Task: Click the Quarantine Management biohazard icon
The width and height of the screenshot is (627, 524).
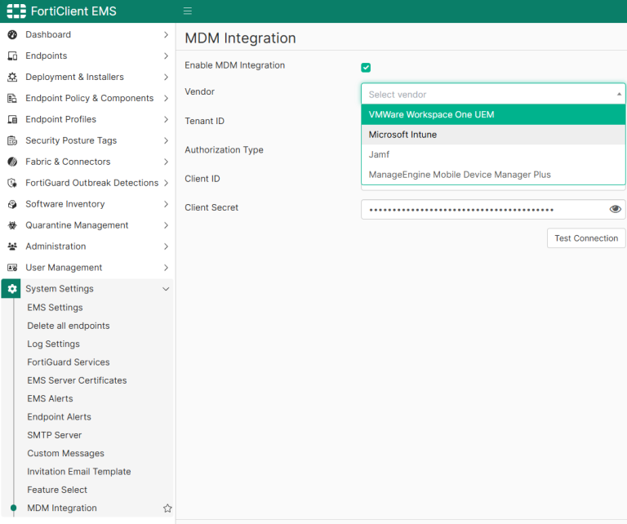Action: 12,225
